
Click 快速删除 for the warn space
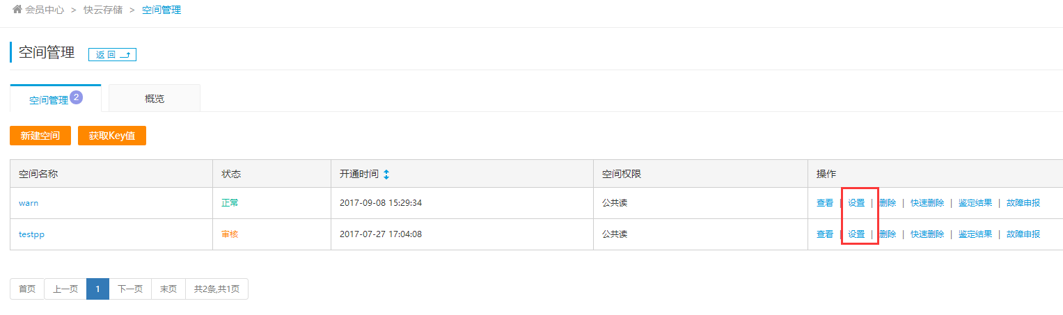tap(927, 203)
